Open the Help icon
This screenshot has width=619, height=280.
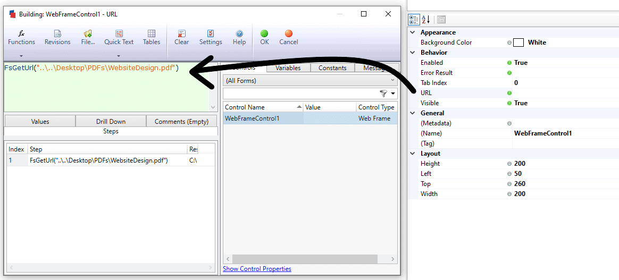239,33
